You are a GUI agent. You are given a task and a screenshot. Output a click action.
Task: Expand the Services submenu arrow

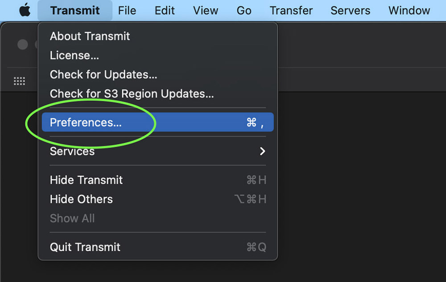pyautogui.click(x=262, y=151)
